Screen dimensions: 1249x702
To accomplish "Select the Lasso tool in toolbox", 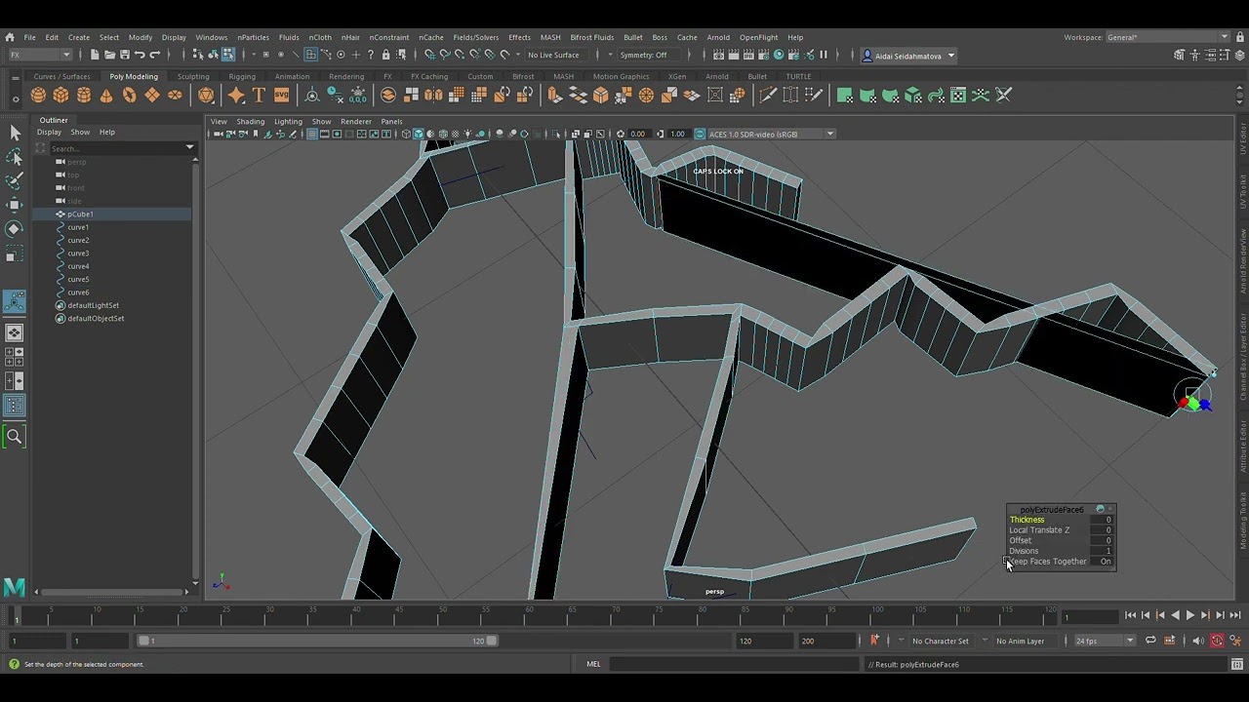I will click(15, 156).
